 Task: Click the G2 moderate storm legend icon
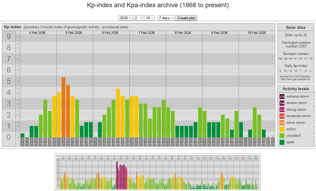[282, 116]
